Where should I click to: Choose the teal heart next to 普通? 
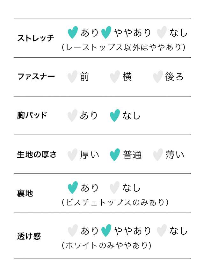click(115, 155)
